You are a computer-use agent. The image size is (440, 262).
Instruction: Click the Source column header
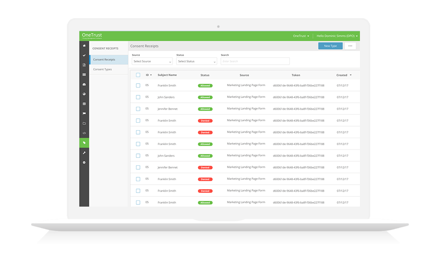click(x=244, y=75)
